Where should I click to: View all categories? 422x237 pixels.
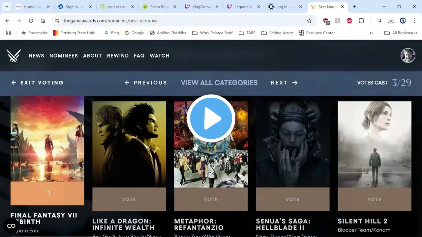[219, 83]
